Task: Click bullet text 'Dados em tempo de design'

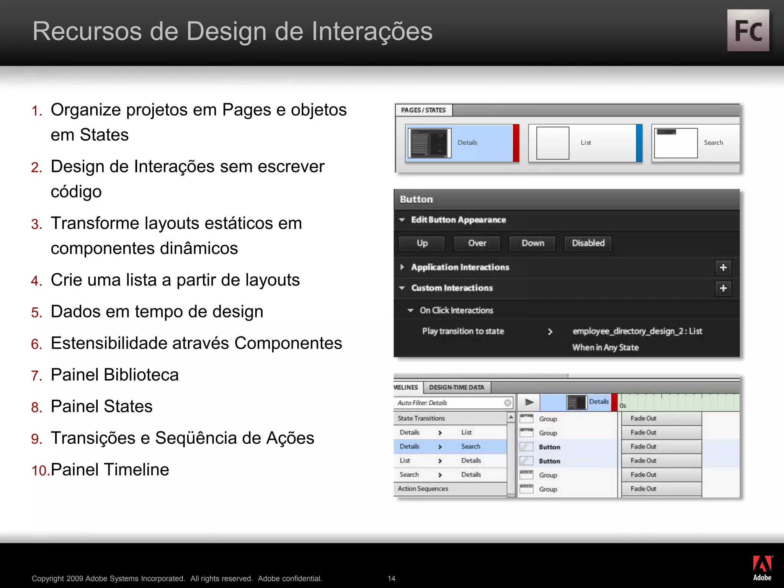Action: point(157,311)
